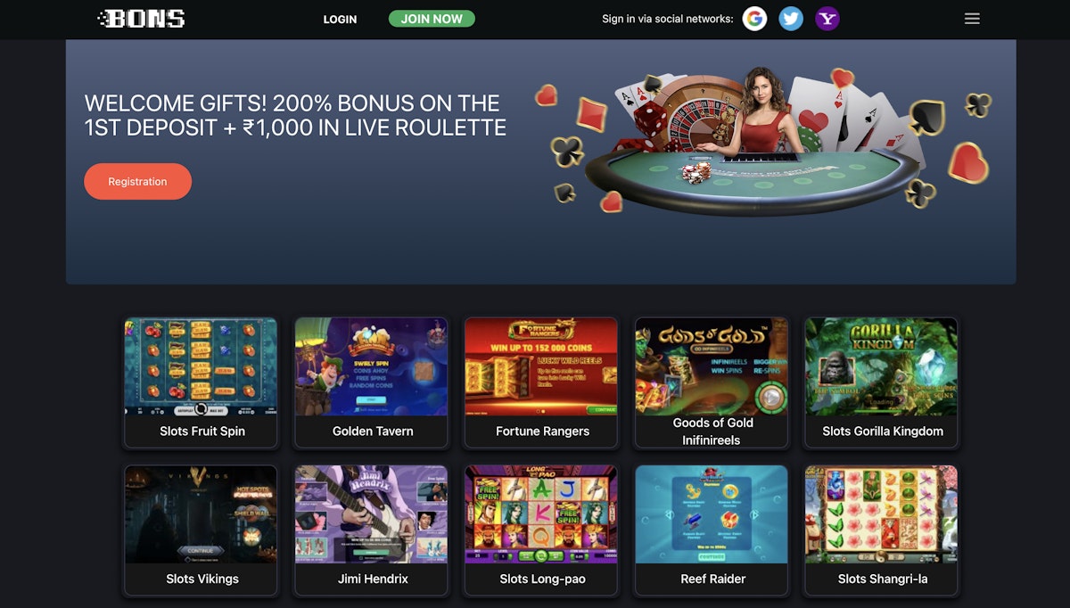Screen dimensions: 1070x608
Task: Open the hamburger menu
Action: (x=972, y=19)
